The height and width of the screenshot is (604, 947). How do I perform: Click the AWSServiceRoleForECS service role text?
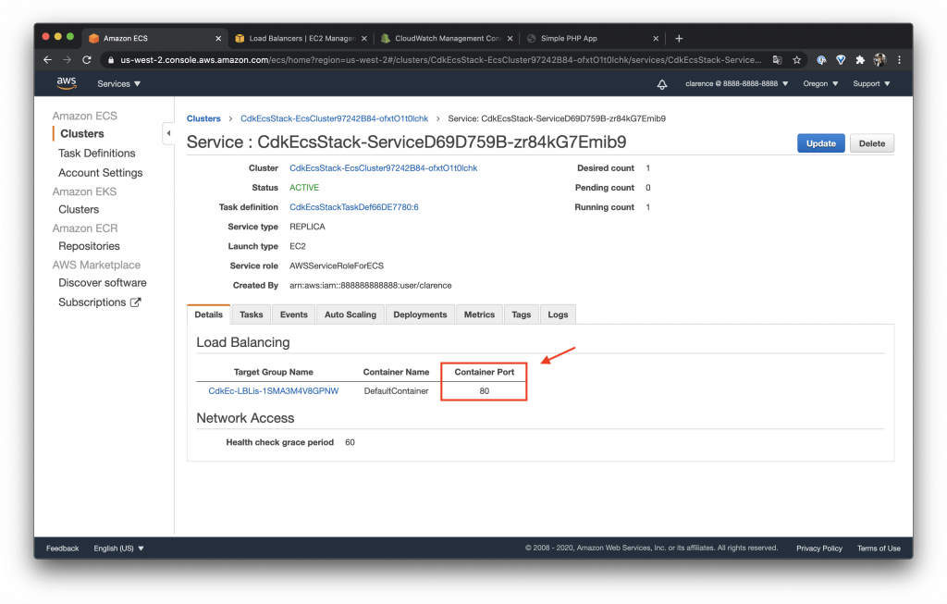tap(337, 265)
